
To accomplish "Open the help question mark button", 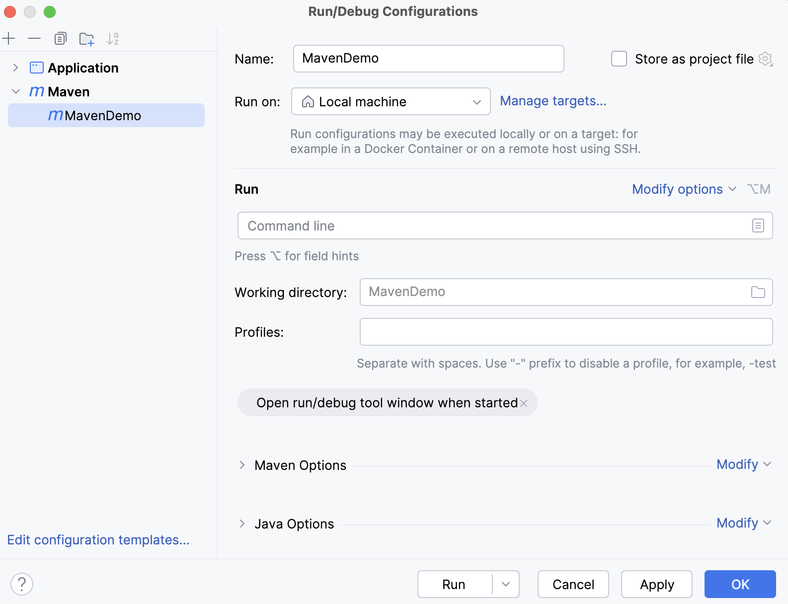I will pyautogui.click(x=22, y=584).
